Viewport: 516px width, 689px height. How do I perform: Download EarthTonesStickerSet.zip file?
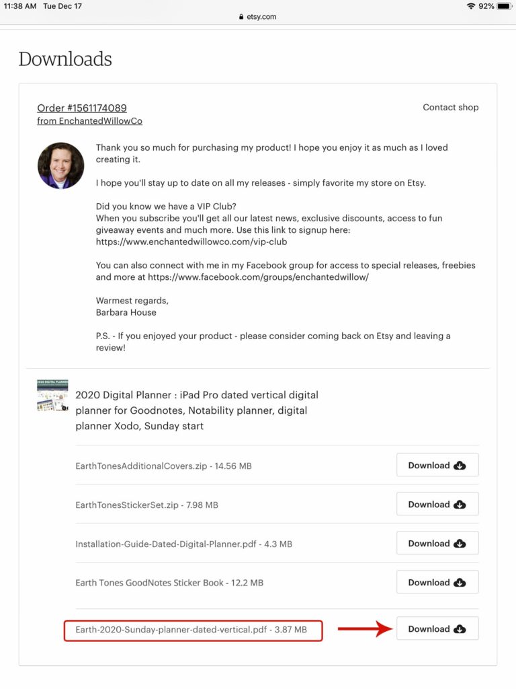(x=437, y=504)
